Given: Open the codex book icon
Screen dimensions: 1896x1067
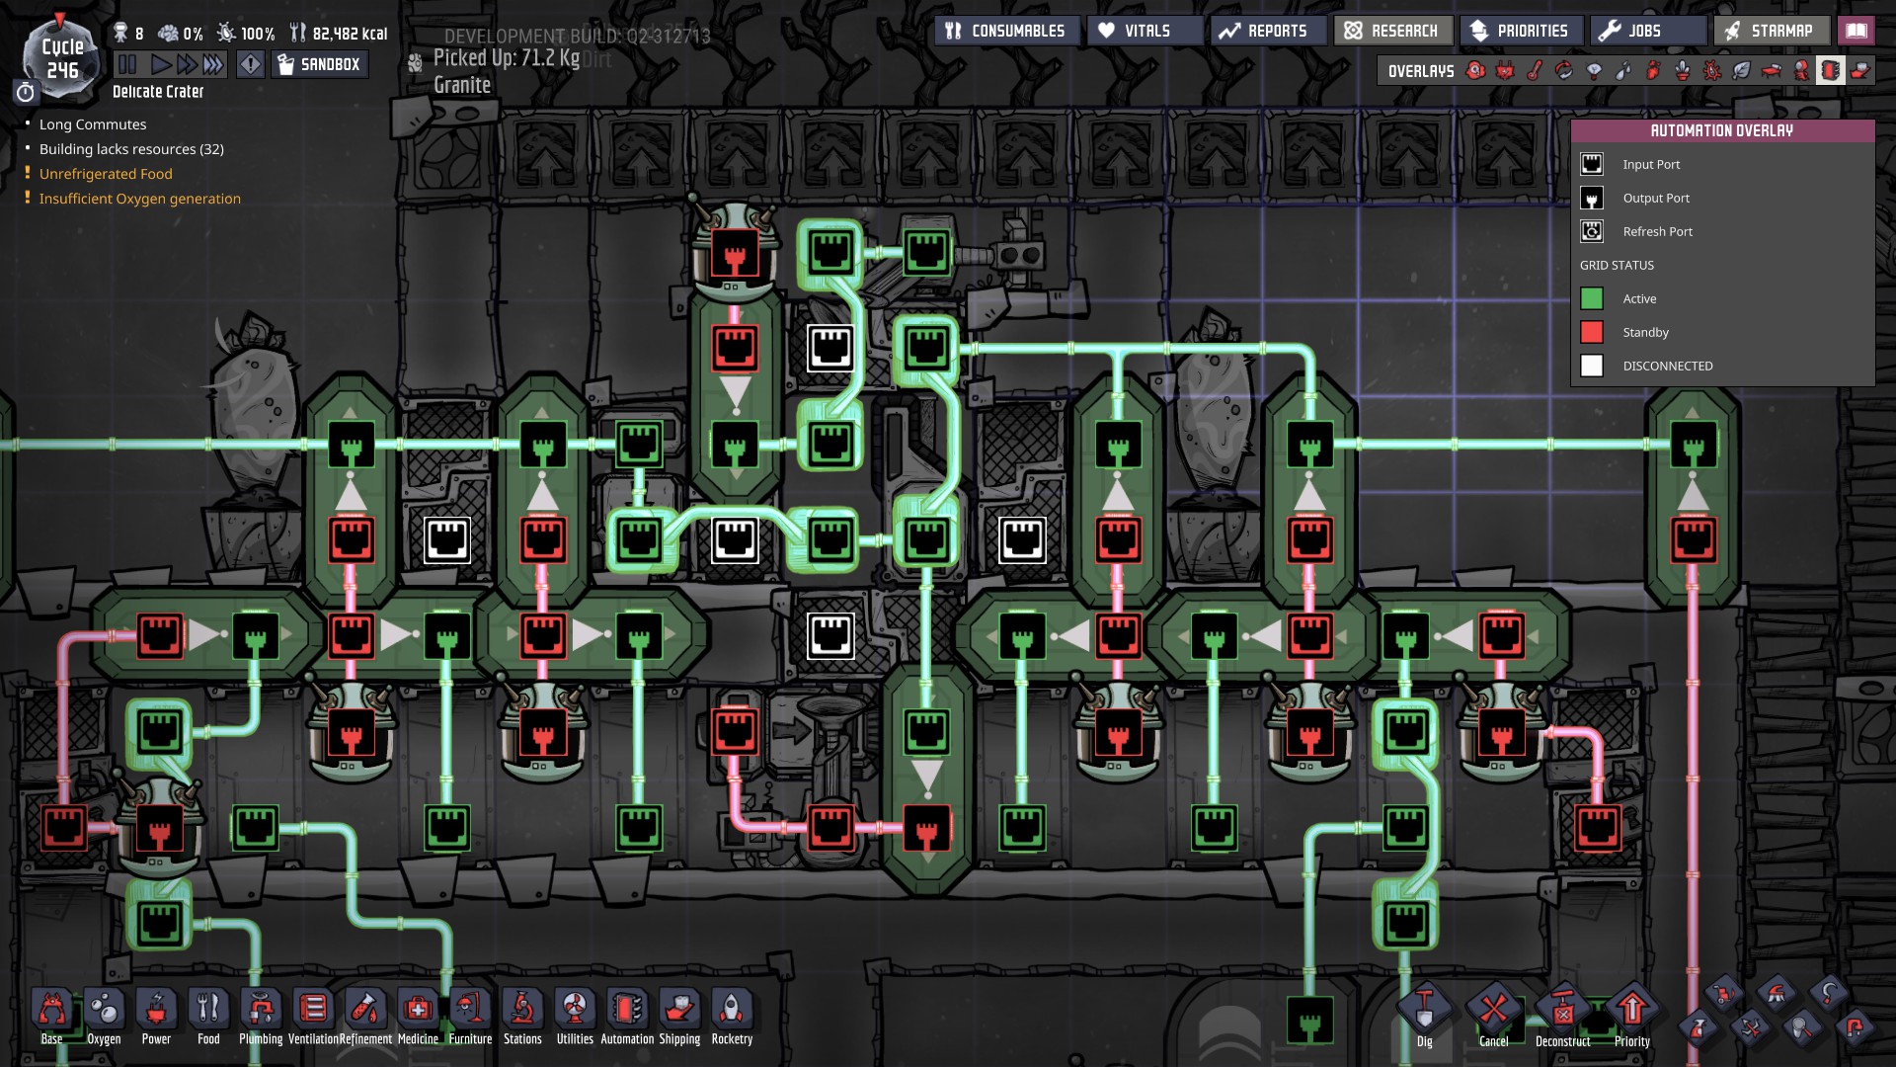Looking at the screenshot, I should (x=1856, y=31).
